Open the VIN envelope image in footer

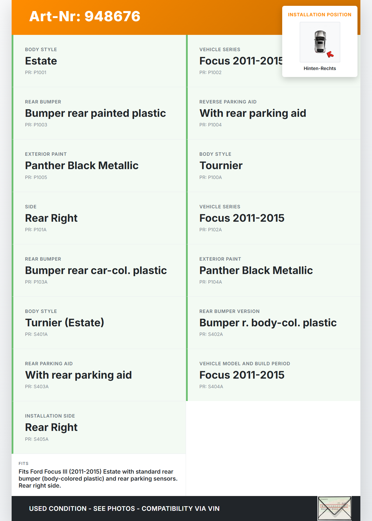click(x=334, y=508)
